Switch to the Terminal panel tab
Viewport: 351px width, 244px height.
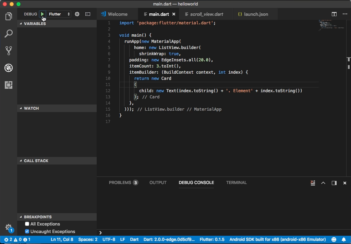click(237, 183)
